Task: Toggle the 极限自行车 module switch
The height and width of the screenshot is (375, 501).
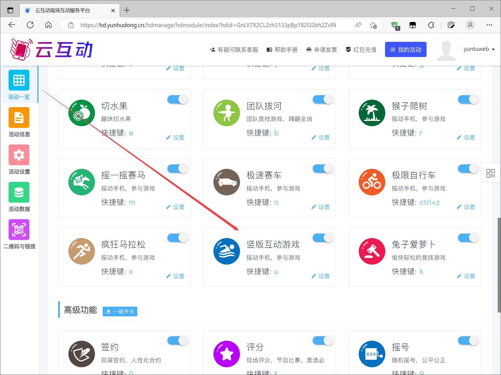Action: pos(468,169)
